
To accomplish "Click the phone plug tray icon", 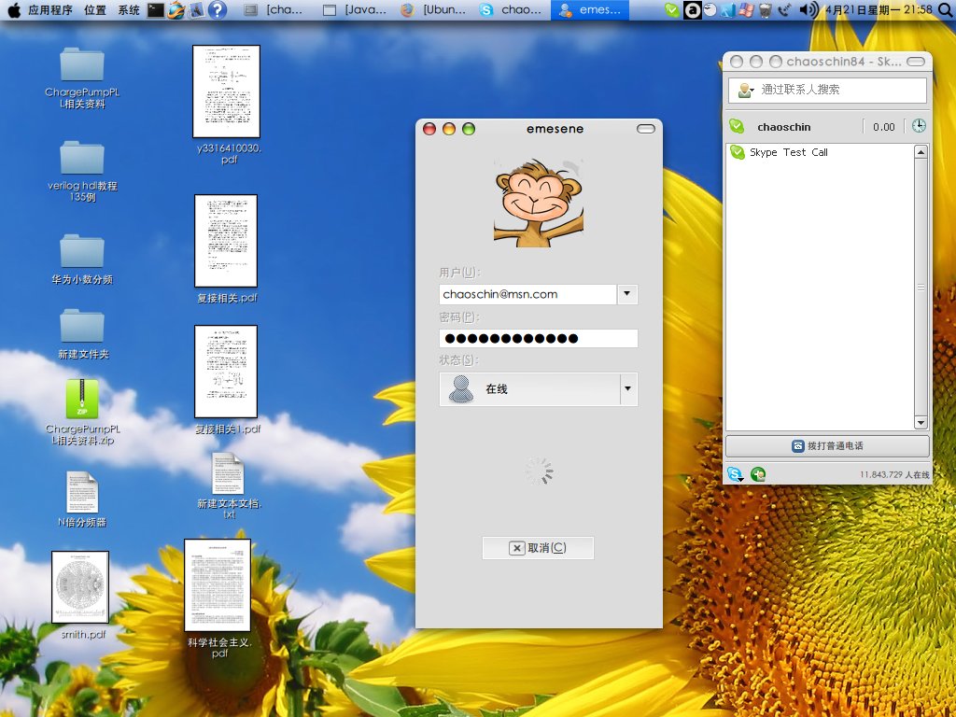I will pyautogui.click(x=785, y=9).
